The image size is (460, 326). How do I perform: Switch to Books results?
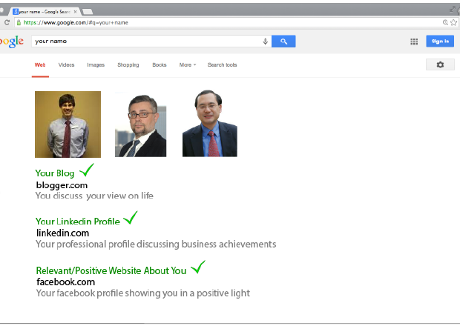tap(160, 65)
